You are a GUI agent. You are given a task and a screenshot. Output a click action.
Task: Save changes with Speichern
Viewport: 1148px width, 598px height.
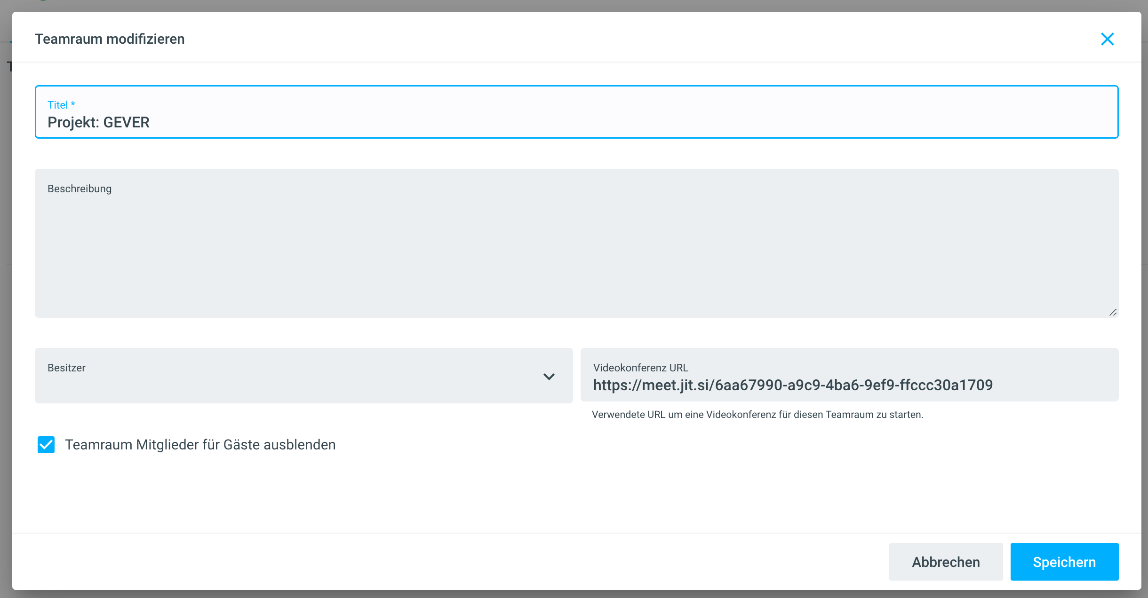point(1064,562)
